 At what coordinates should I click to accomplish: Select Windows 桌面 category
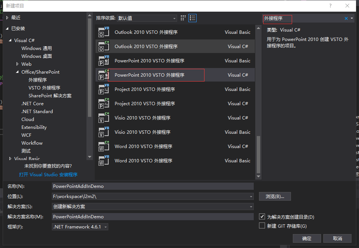(x=36, y=56)
